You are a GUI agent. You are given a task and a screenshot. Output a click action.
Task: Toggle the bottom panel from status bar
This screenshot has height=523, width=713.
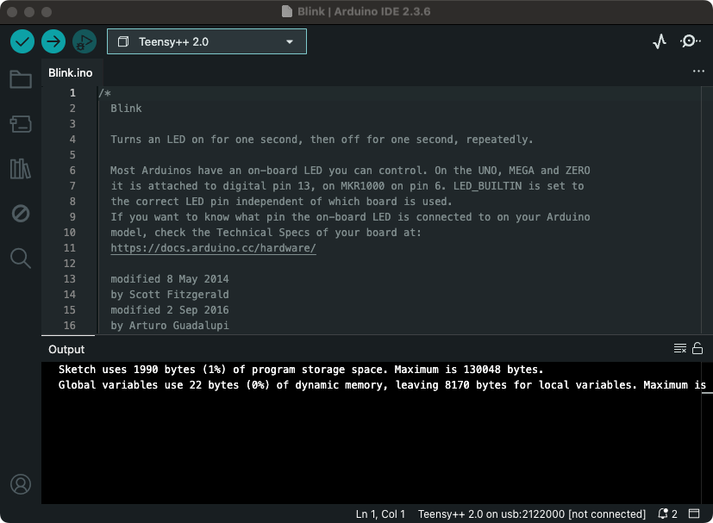click(x=694, y=514)
